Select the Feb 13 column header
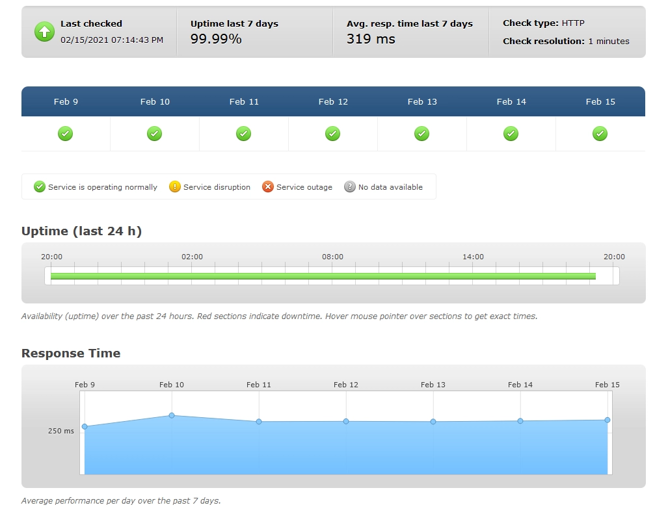The width and height of the screenshot is (668, 514). tap(421, 101)
